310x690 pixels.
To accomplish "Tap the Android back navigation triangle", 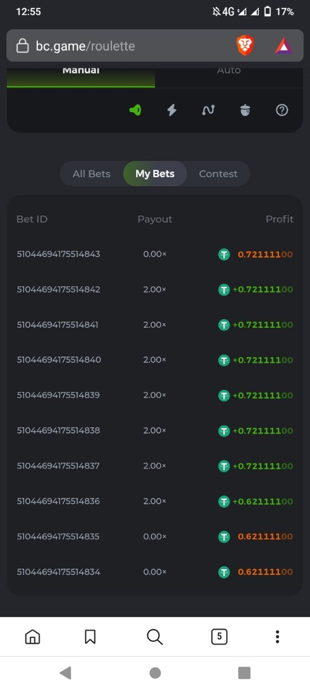I will click(65, 673).
